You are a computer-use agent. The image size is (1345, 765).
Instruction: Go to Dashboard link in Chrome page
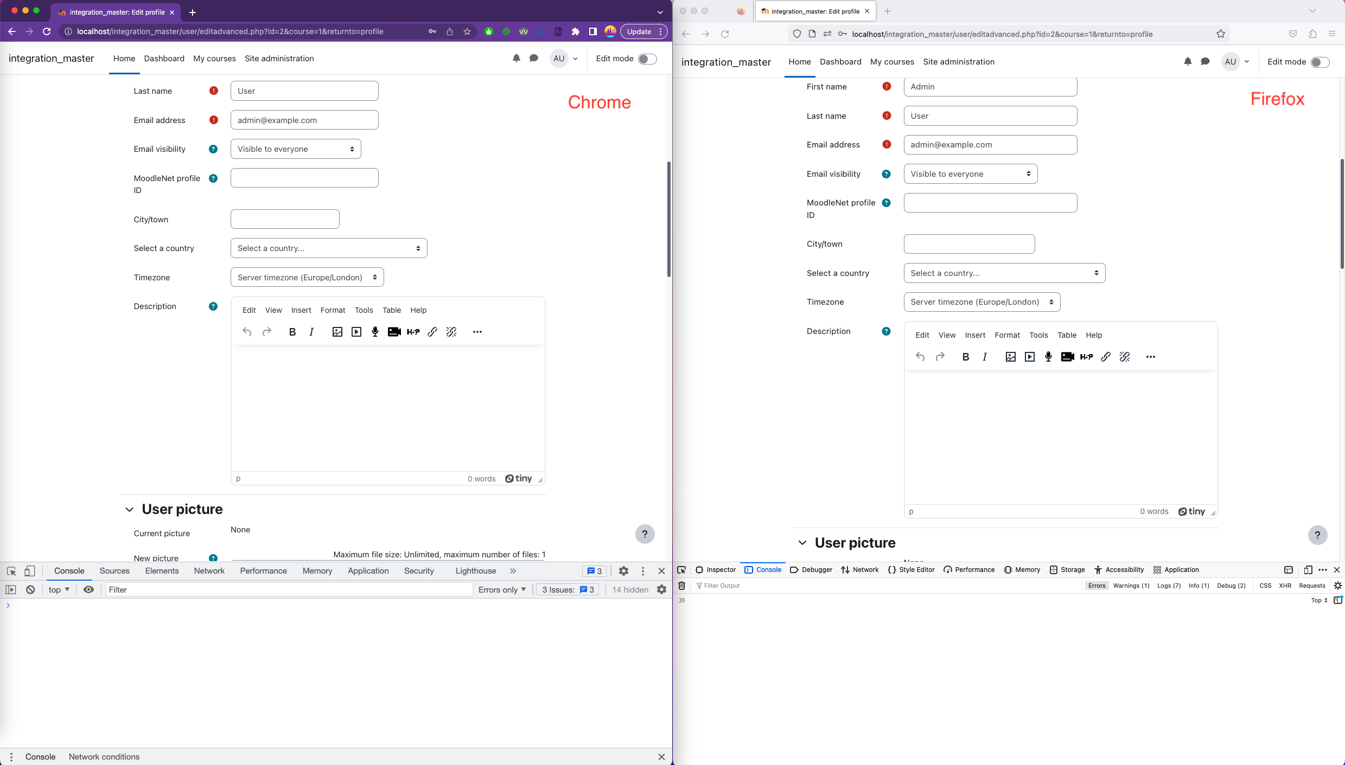pos(164,59)
